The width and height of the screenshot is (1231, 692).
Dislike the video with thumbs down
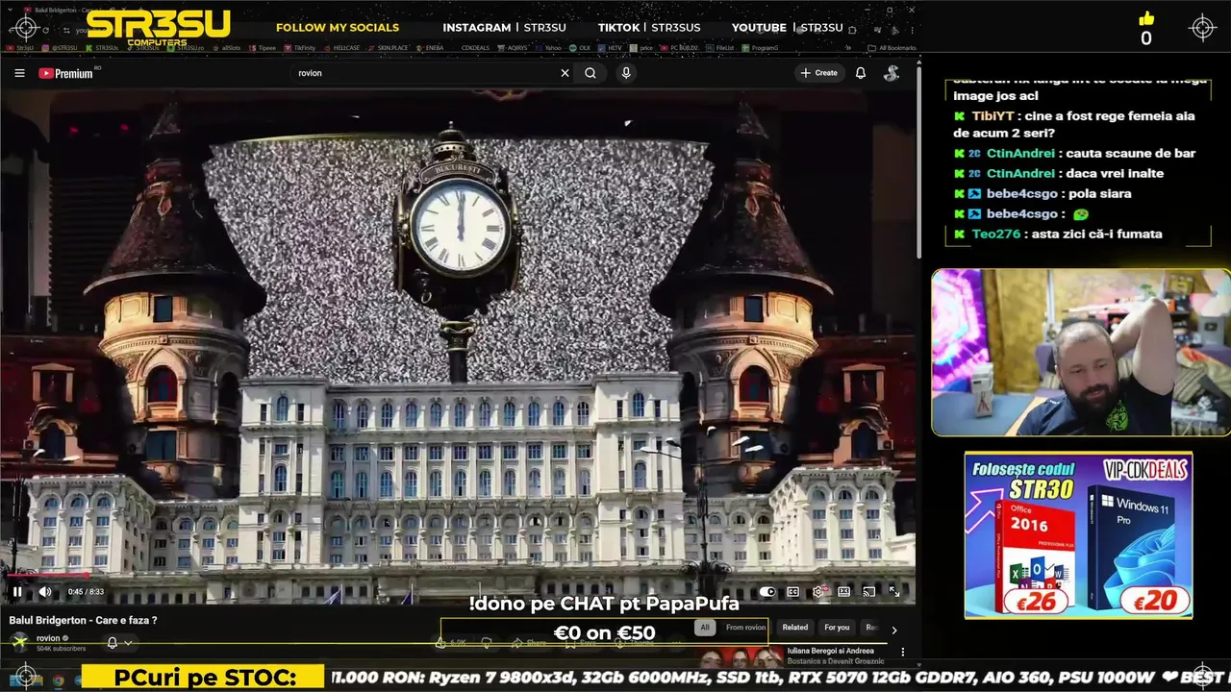[487, 642]
